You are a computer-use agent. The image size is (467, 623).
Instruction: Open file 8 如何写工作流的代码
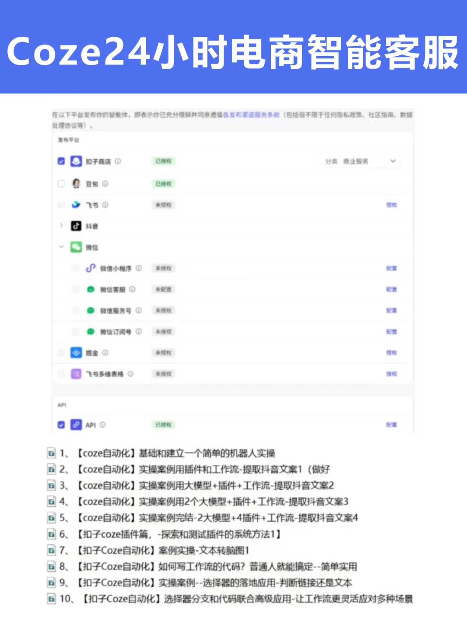tap(202, 566)
